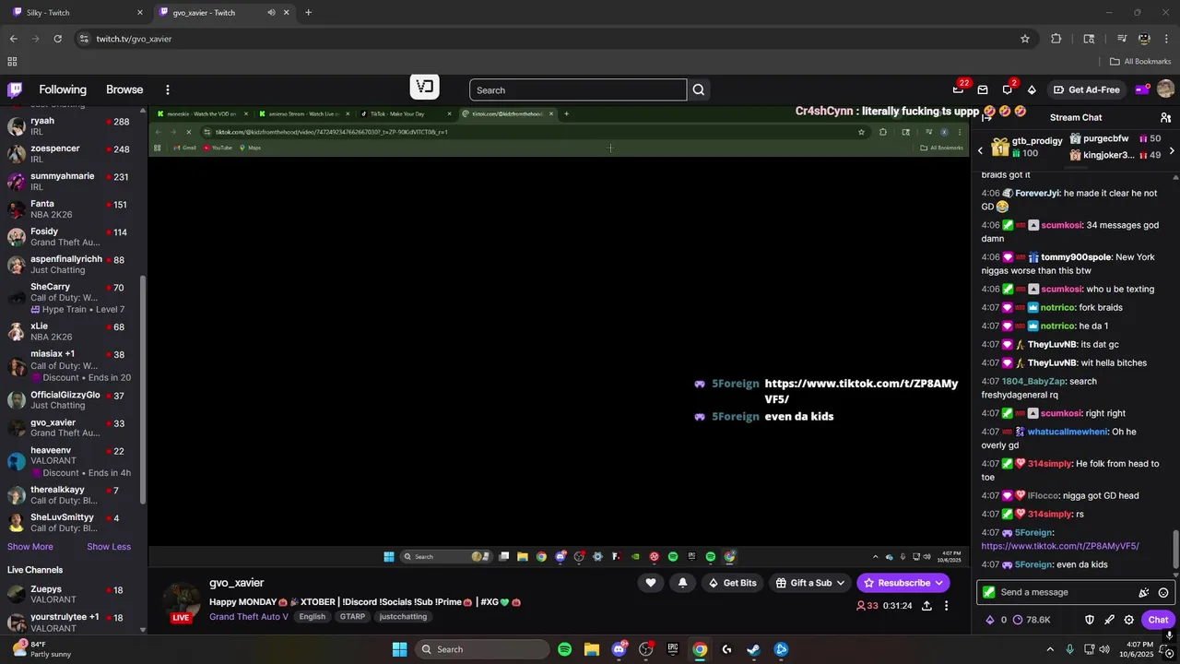Bookmark this page with the star icon
Screen dimensions: 1180x664
(1024, 39)
